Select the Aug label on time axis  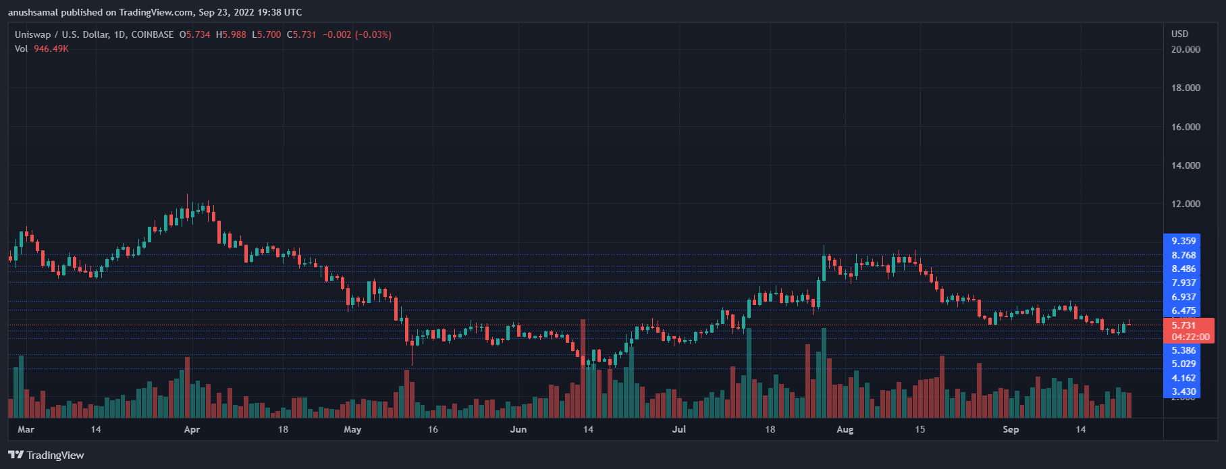point(845,429)
